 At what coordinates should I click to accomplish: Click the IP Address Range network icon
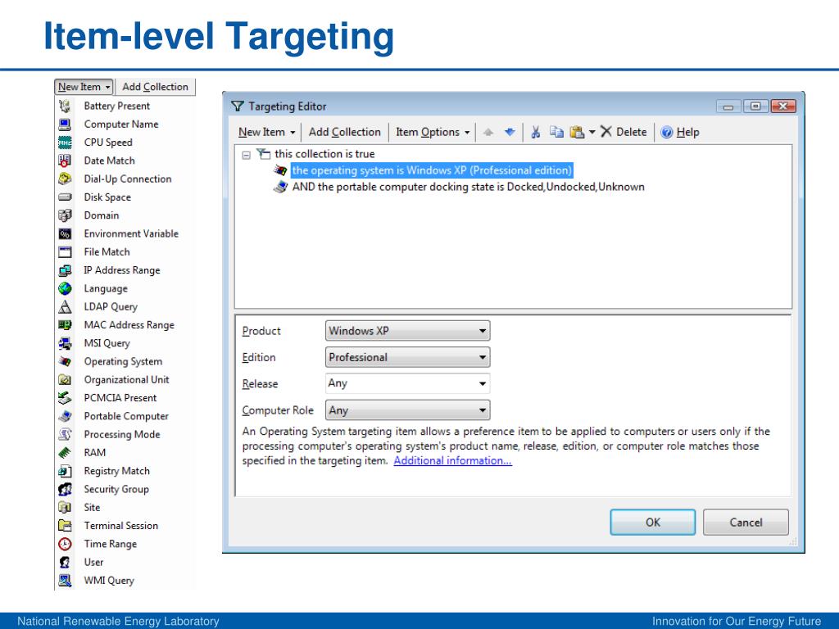pyautogui.click(x=65, y=270)
